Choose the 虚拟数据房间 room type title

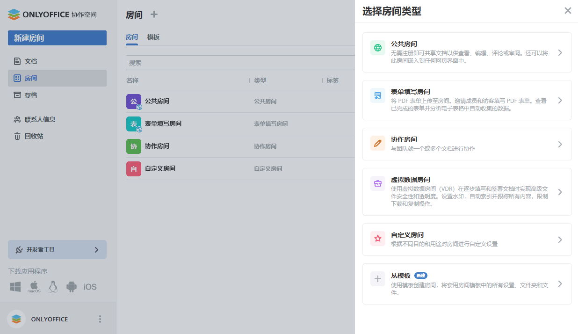point(411,180)
